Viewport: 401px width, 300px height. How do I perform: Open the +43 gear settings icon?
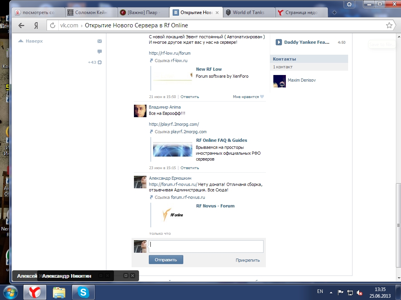point(95,62)
